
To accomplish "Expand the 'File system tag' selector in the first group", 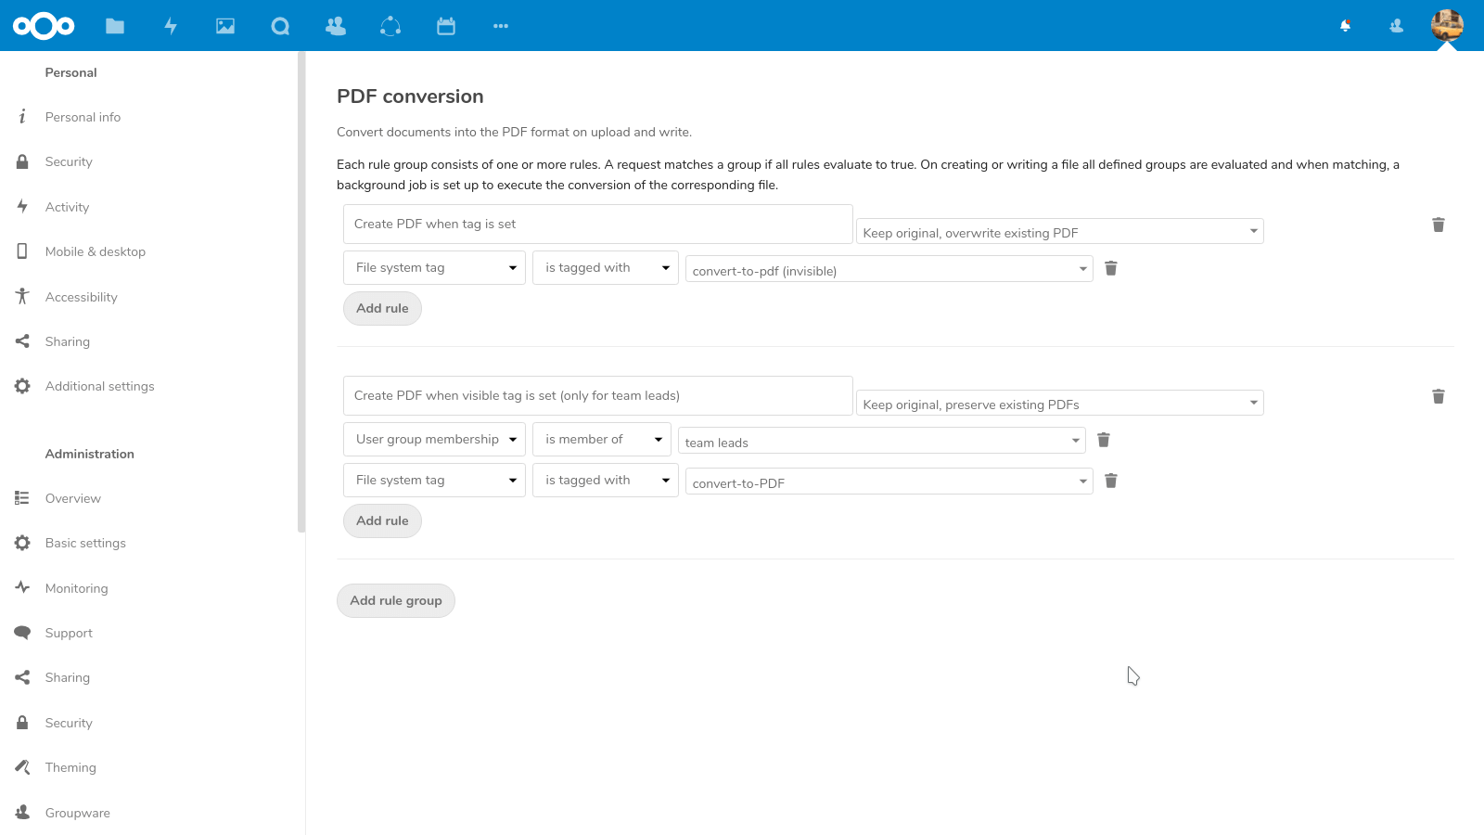I will click(x=433, y=267).
